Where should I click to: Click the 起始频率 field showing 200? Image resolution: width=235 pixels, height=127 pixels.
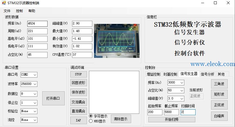(155, 112)
